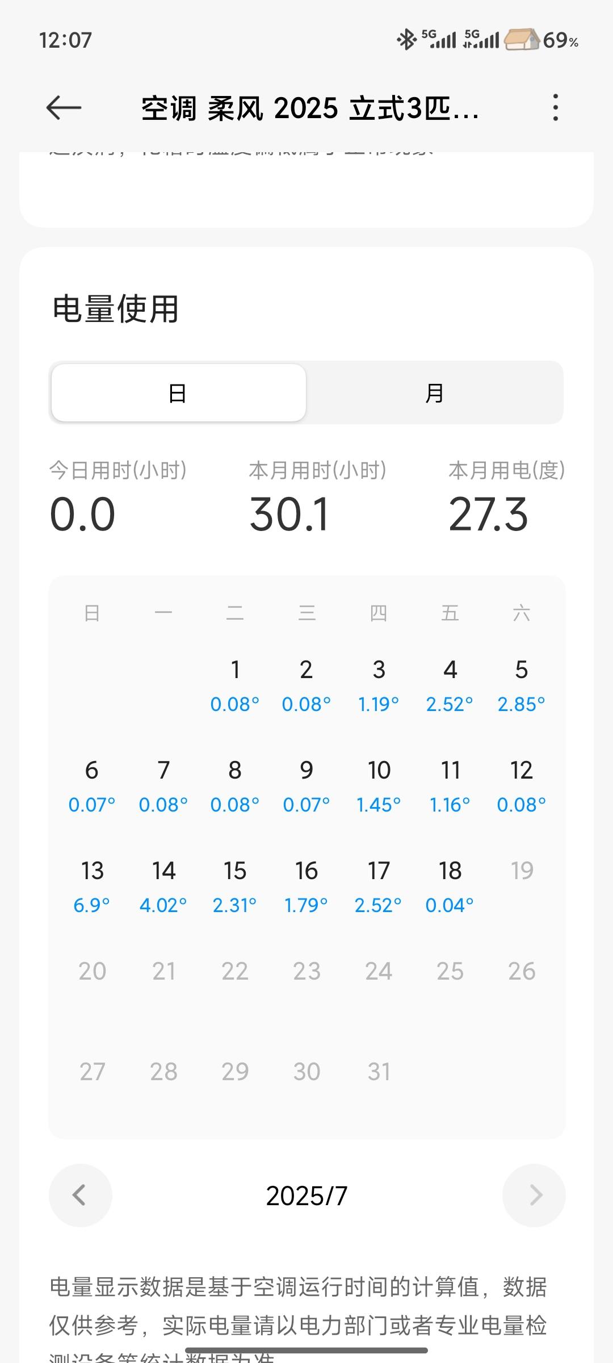Tap the 本月用电 value 27.3
This screenshot has height=1363, width=613.
pos(488,515)
